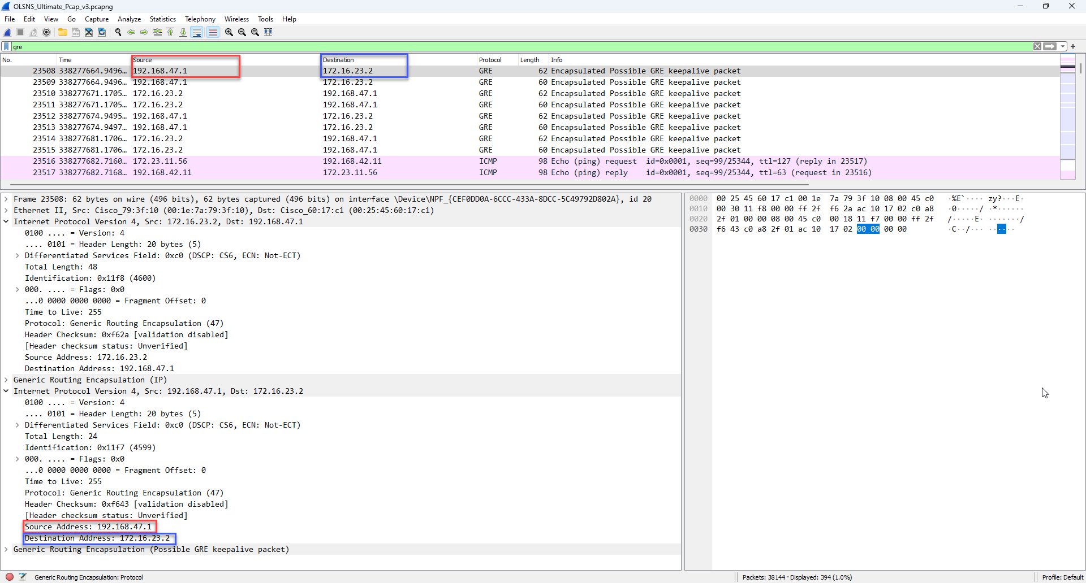Jump to the first packet

170,32
